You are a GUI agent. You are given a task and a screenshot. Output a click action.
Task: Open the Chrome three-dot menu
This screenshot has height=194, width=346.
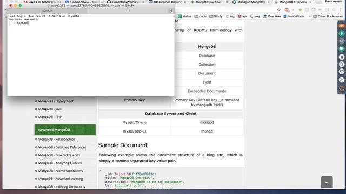pos(341,10)
